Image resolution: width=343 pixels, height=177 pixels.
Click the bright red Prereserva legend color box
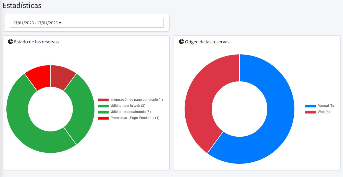(103, 118)
